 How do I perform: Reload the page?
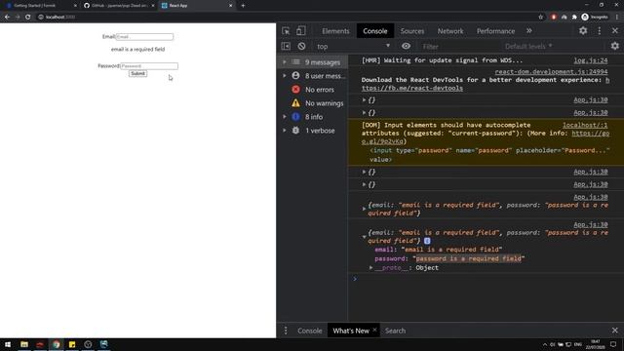pos(28,18)
